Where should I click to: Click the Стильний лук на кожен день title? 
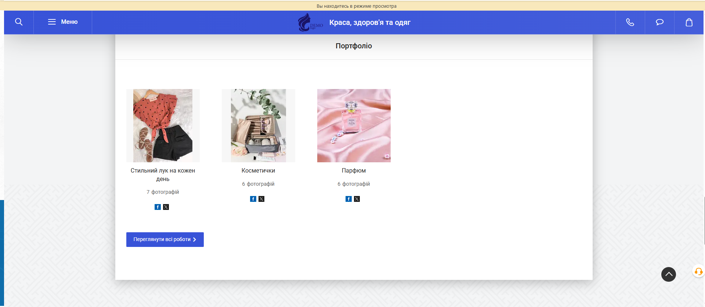tap(163, 175)
